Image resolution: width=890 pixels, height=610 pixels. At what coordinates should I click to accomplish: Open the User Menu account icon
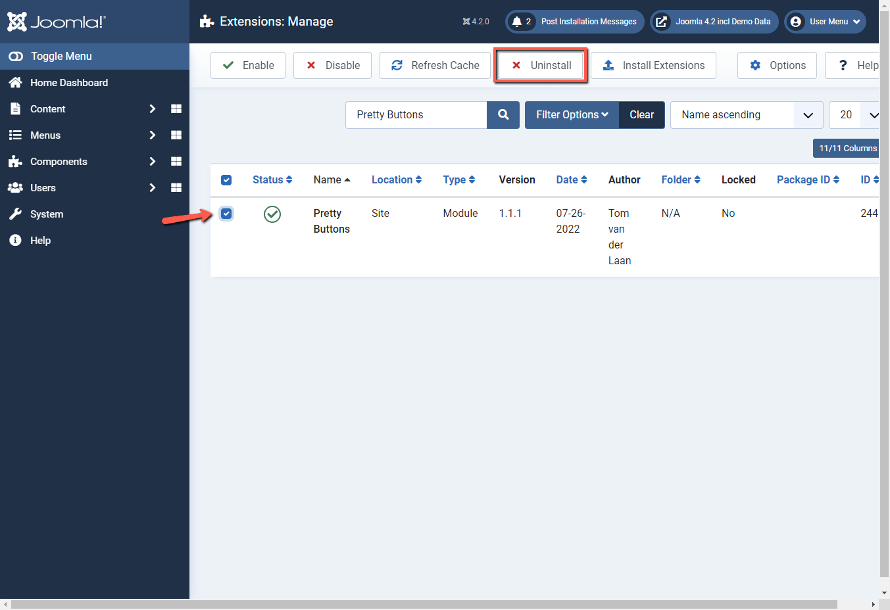[795, 21]
